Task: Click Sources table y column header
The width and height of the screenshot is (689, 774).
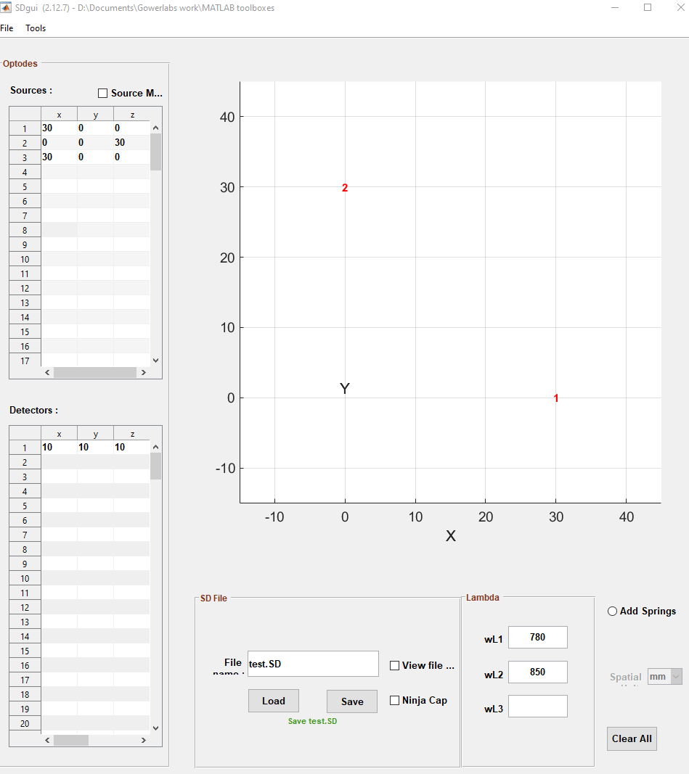Action: (x=95, y=115)
